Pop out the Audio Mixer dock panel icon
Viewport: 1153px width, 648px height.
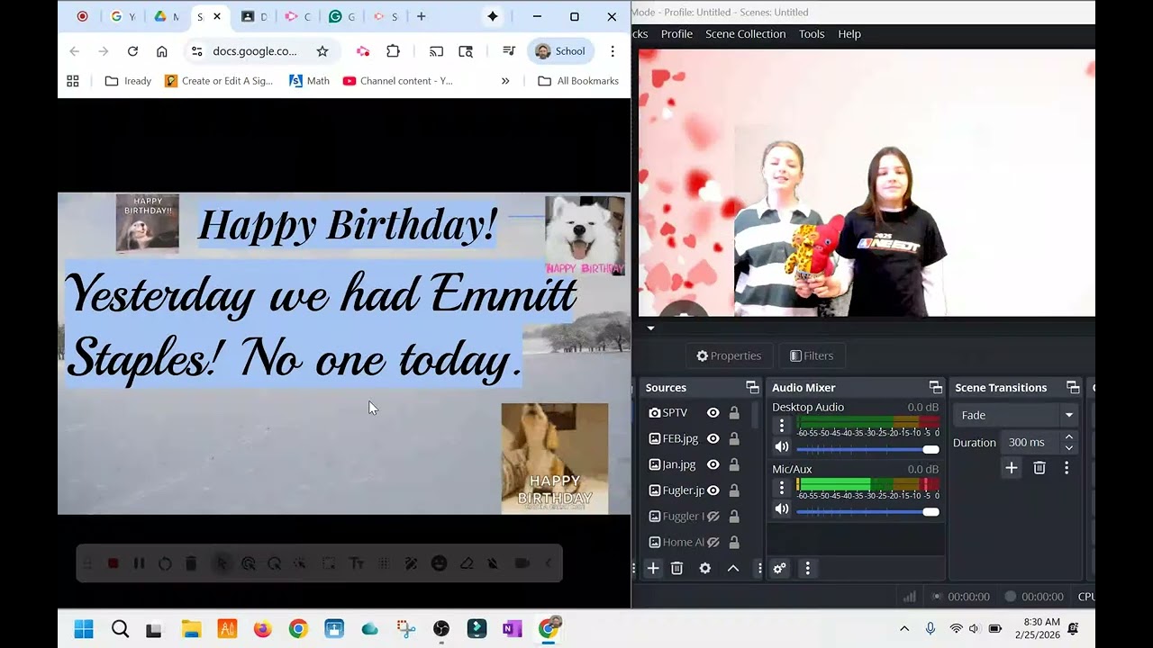[936, 388]
